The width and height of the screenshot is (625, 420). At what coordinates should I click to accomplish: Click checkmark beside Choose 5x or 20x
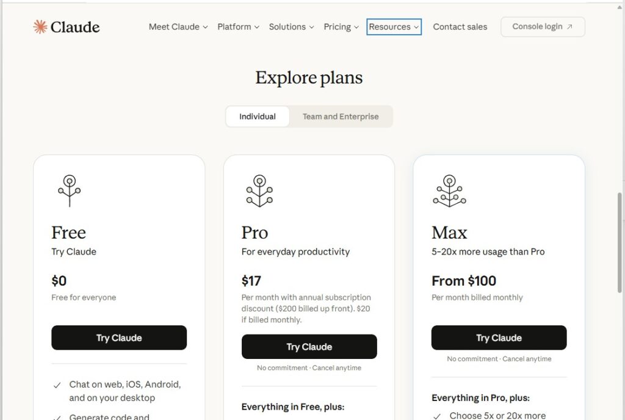tap(437, 416)
